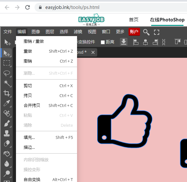This screenshot has height=182, width=187.
Task: Align top edges icon
Action: pyautogui.click(x=178, y=42)
